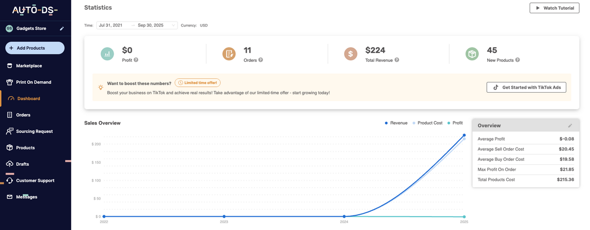Toggle Product Cost series in legend
The width and height of the screenshot is (590, 230).
427,123
